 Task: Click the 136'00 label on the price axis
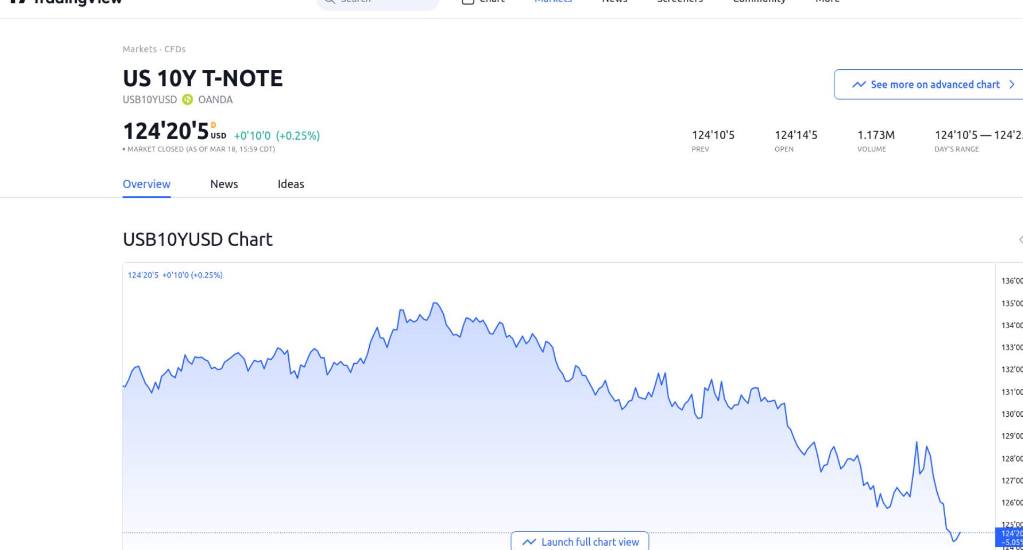(1012, 281)
